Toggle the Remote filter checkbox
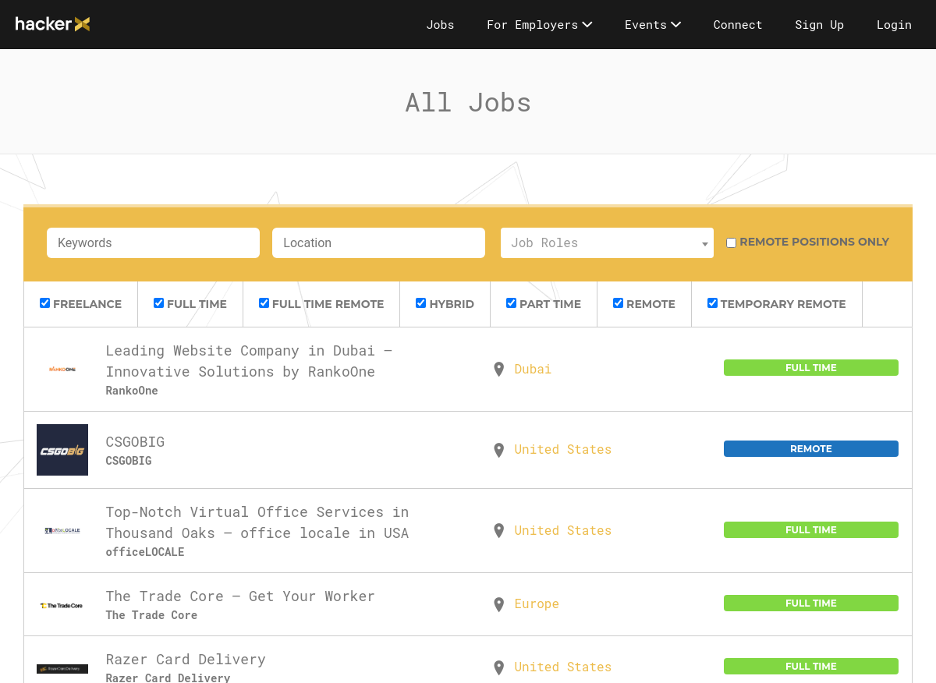936x683 pixels. pyautogui.click(x=618, y=303)
